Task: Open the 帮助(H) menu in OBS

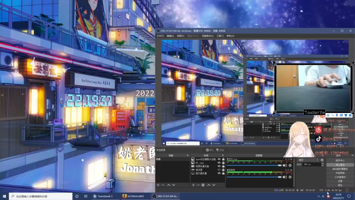Action: click(230, 36)
